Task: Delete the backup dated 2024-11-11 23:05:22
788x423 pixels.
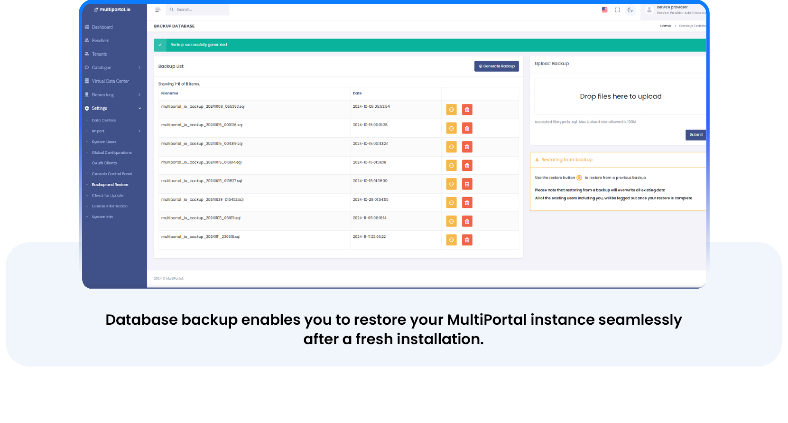Action: point(467,240)
